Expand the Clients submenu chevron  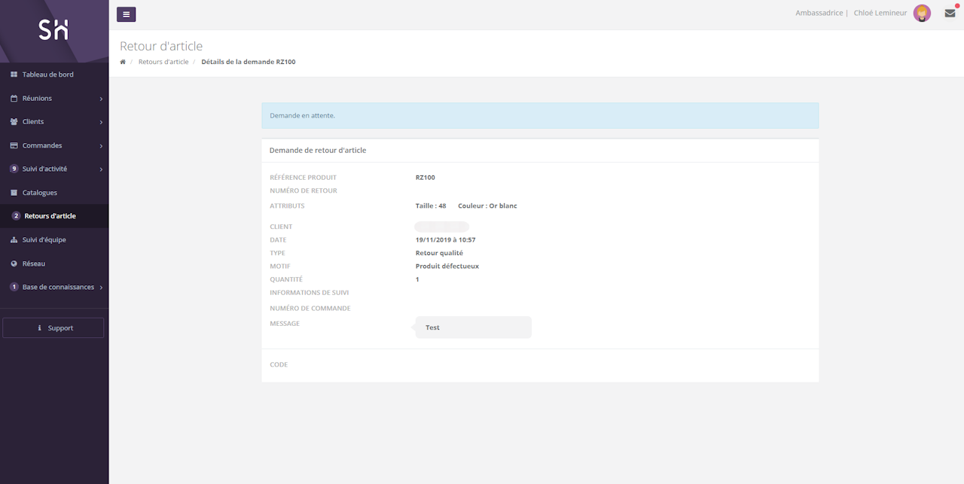click(x=101, y=122)
